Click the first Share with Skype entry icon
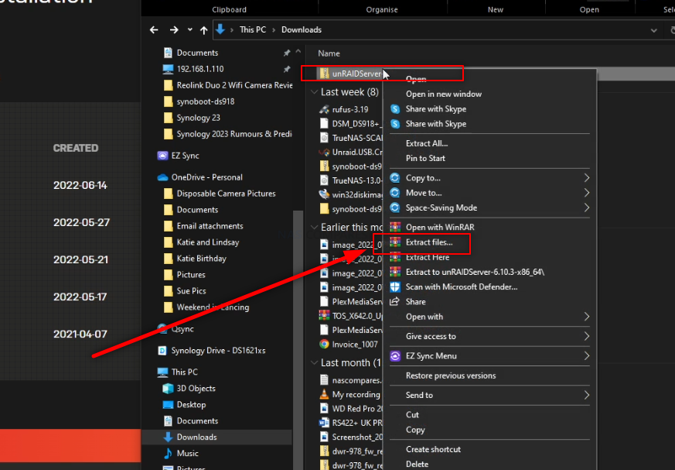Screen dimensions: 675x470 coord(395,109)
